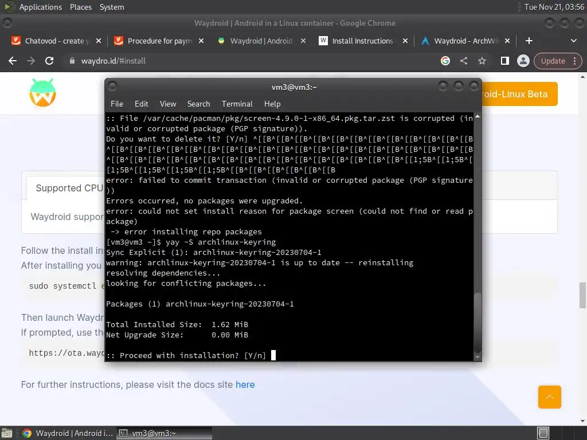Viewport: 587px width, 440px height.
Task: Open terminal View menu
Action: (168, 104)
